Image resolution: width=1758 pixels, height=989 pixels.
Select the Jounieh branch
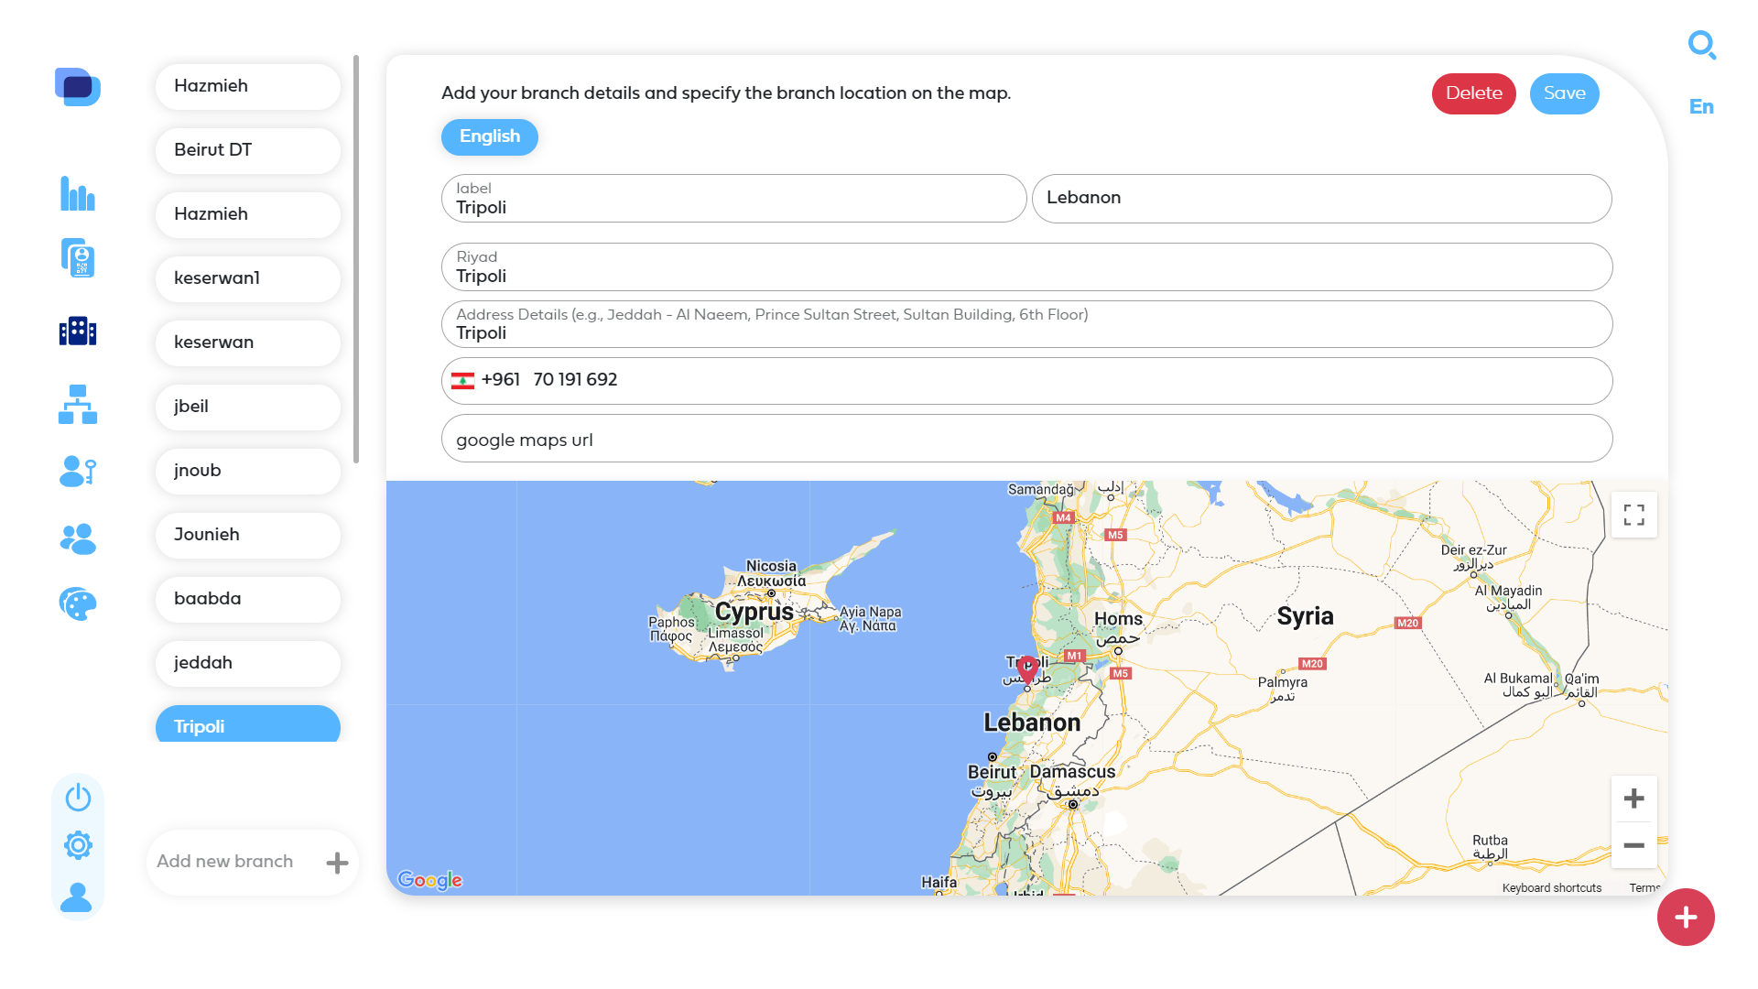248,535
